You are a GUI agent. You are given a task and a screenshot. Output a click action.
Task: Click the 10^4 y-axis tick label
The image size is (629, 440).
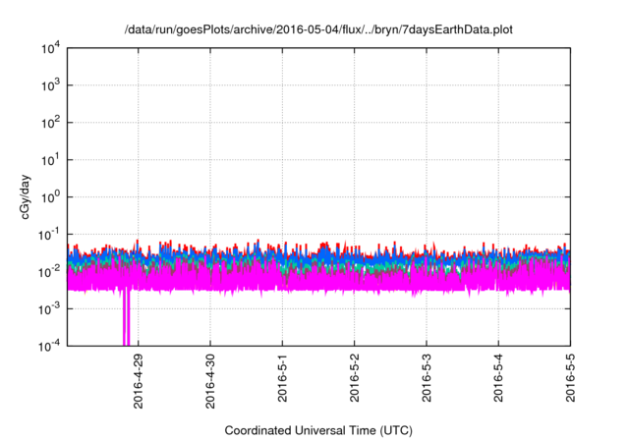(50, 49)
